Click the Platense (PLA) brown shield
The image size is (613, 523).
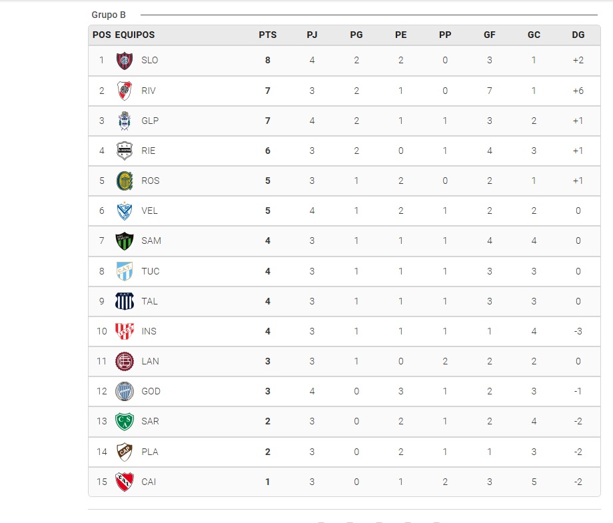click(x=125, y=452)
